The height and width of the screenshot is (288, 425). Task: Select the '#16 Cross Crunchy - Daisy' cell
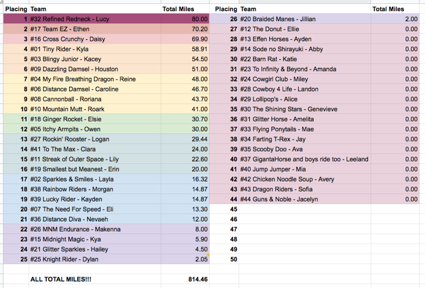click(x=95, y=39)
